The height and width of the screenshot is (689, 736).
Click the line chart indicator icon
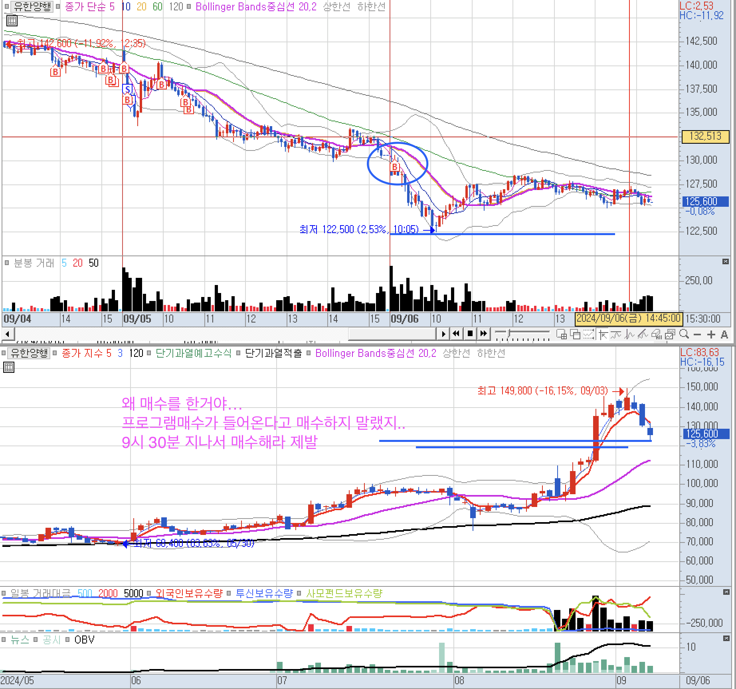[x=616, y=334]
